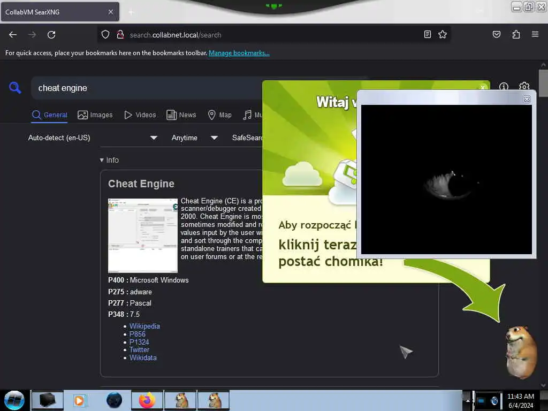Screen dimensions: 548x411
Task: Click the P400 : Microsoft Windows text
Action: point(148,280)
